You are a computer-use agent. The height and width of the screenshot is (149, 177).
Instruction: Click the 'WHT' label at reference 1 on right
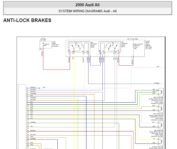point(158,67)
